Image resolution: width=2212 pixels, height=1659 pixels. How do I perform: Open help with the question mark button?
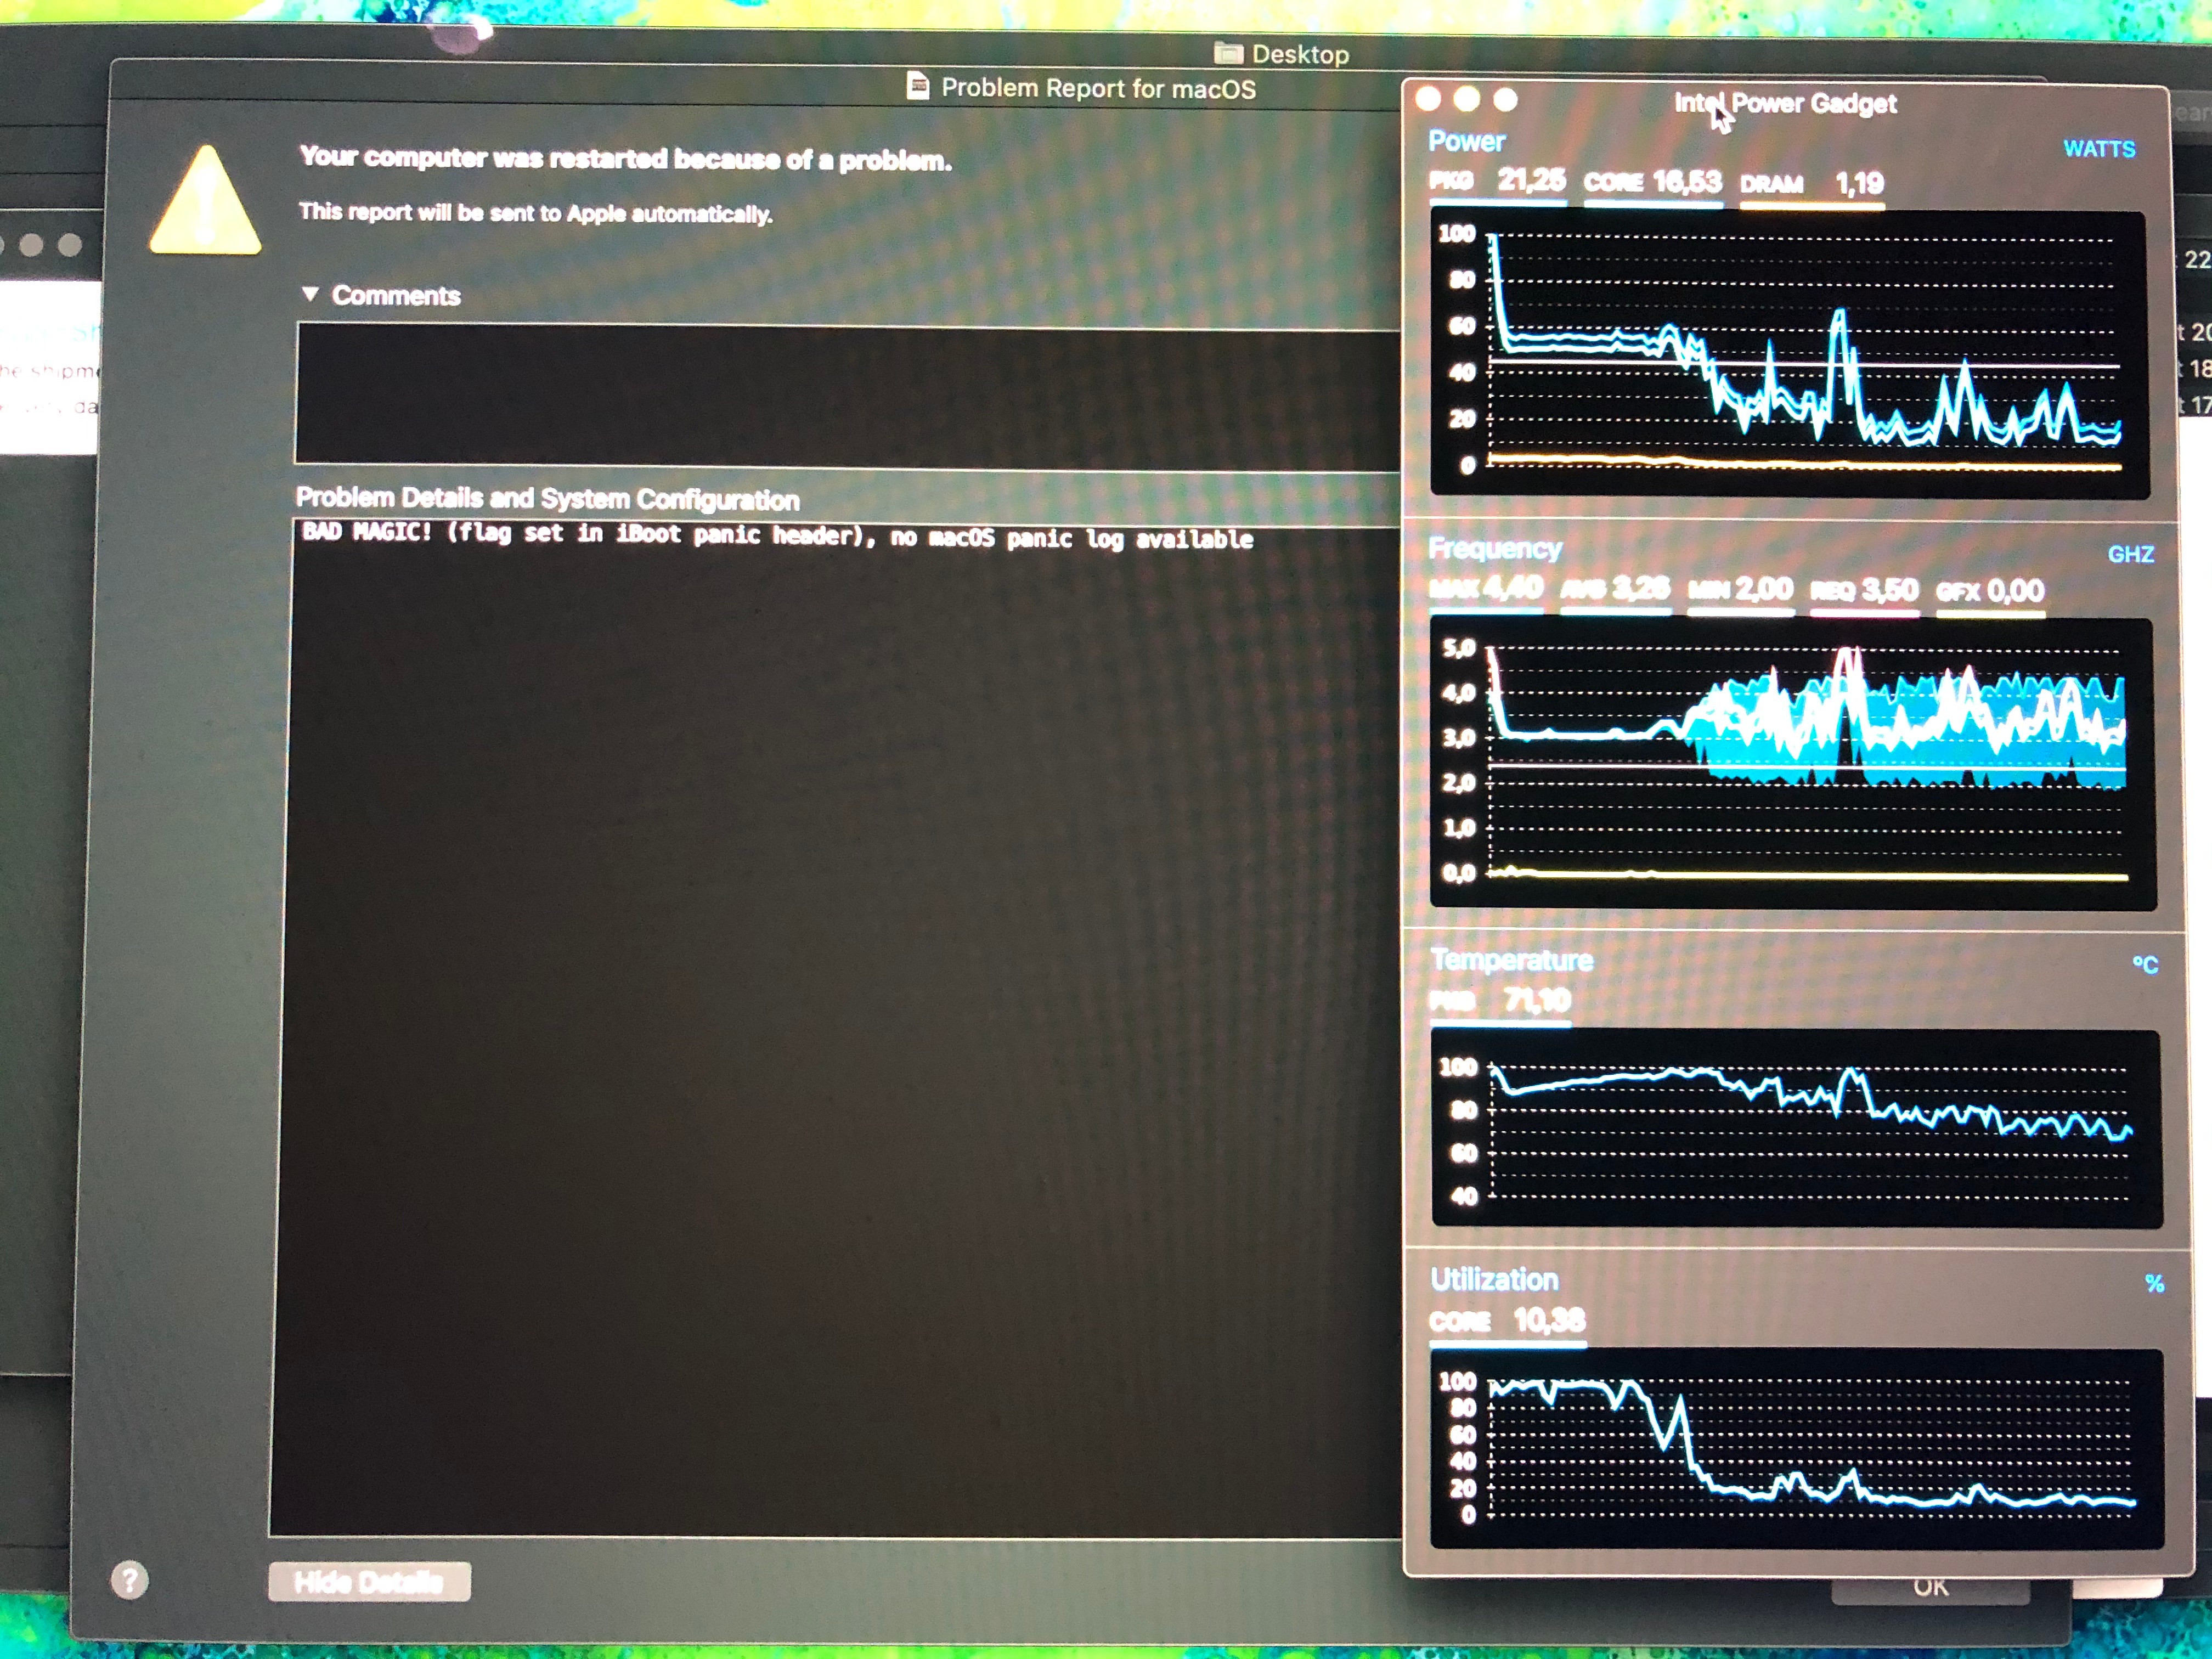point(129,1580)
